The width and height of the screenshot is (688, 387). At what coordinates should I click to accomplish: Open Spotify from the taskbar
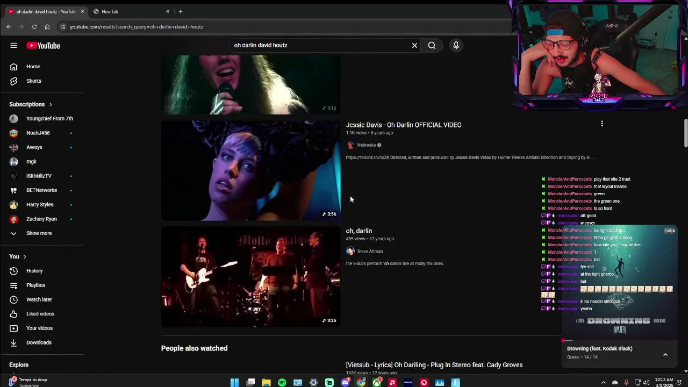pos(282,383)
